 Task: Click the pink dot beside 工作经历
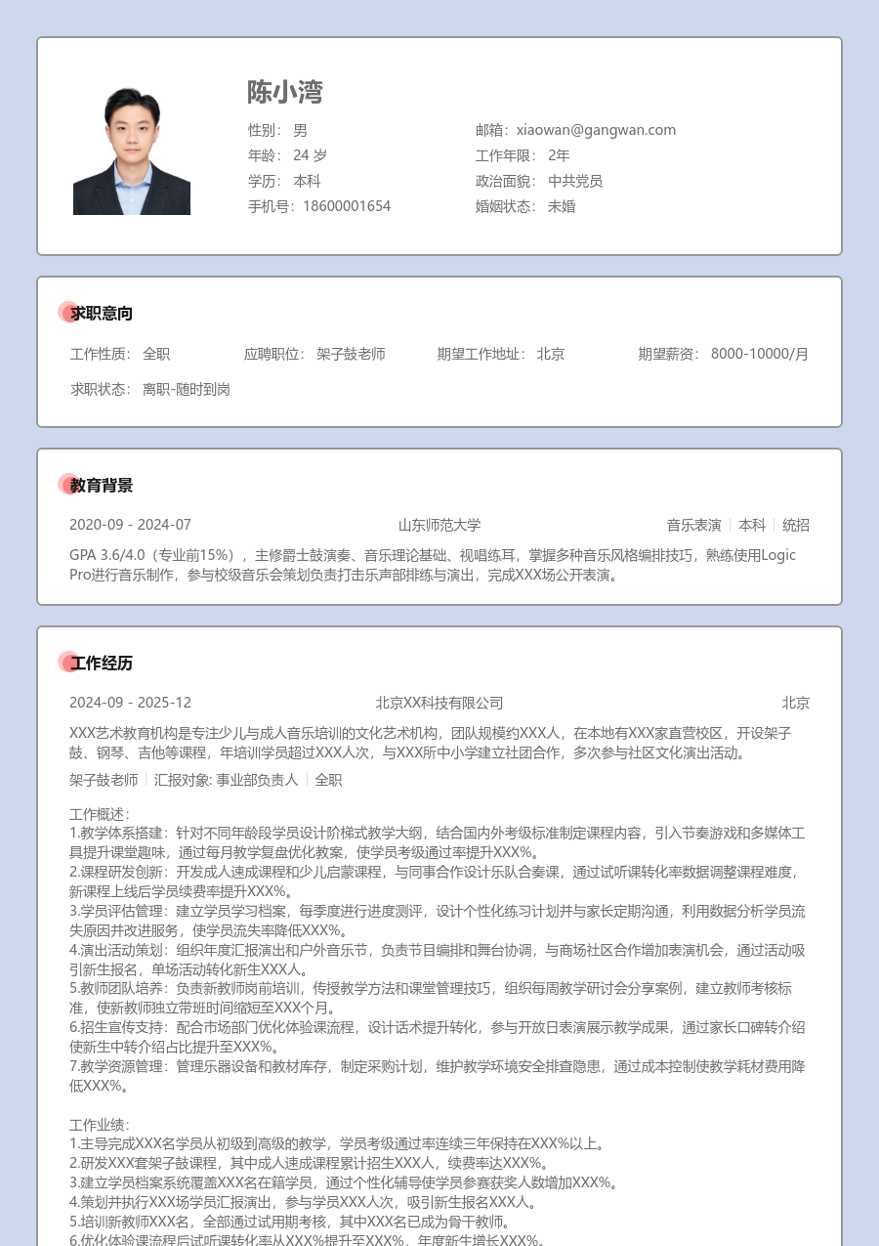click(66, 663)
